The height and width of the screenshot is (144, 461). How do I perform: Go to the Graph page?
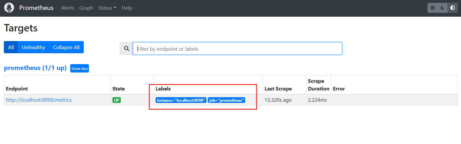click(x=86, y=8)
